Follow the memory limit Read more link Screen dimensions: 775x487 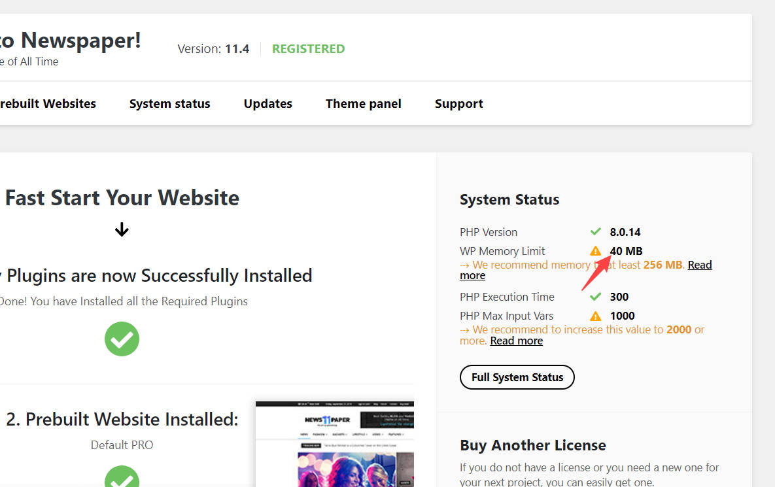pyautogui.click(x=700, y=265)
